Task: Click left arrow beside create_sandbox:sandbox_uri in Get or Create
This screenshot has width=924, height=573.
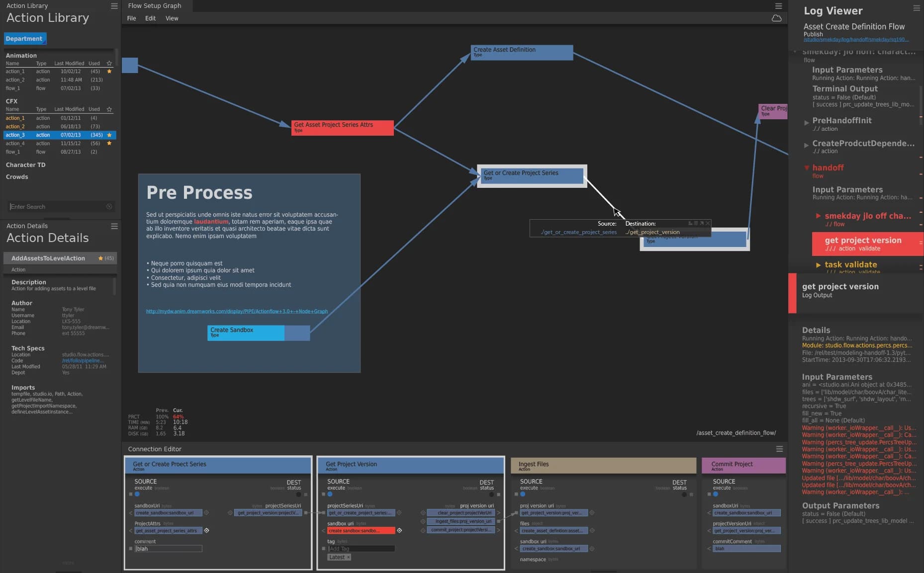Action: [131, 513]
